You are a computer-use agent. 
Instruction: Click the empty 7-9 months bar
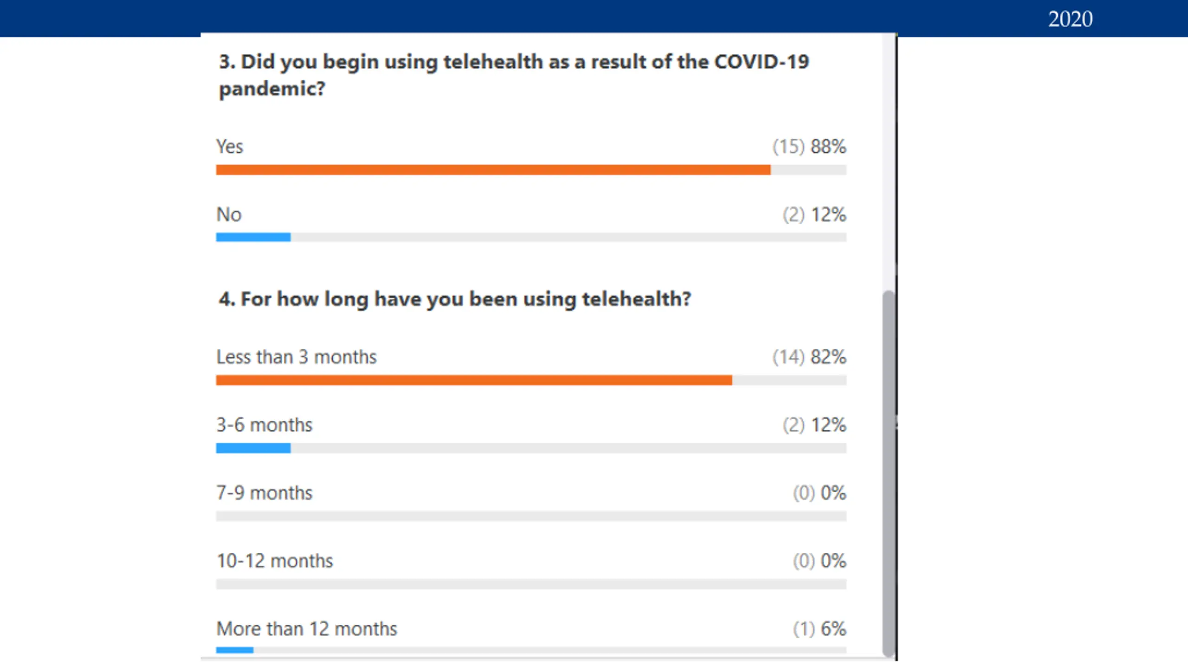tap(531, 516)
